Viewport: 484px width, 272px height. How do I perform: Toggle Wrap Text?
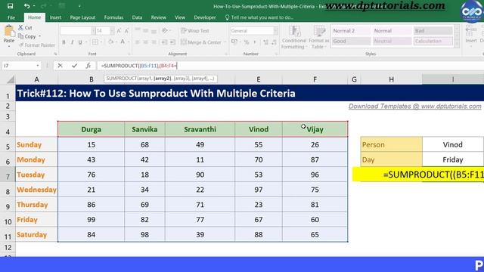[x=195, y=31]
